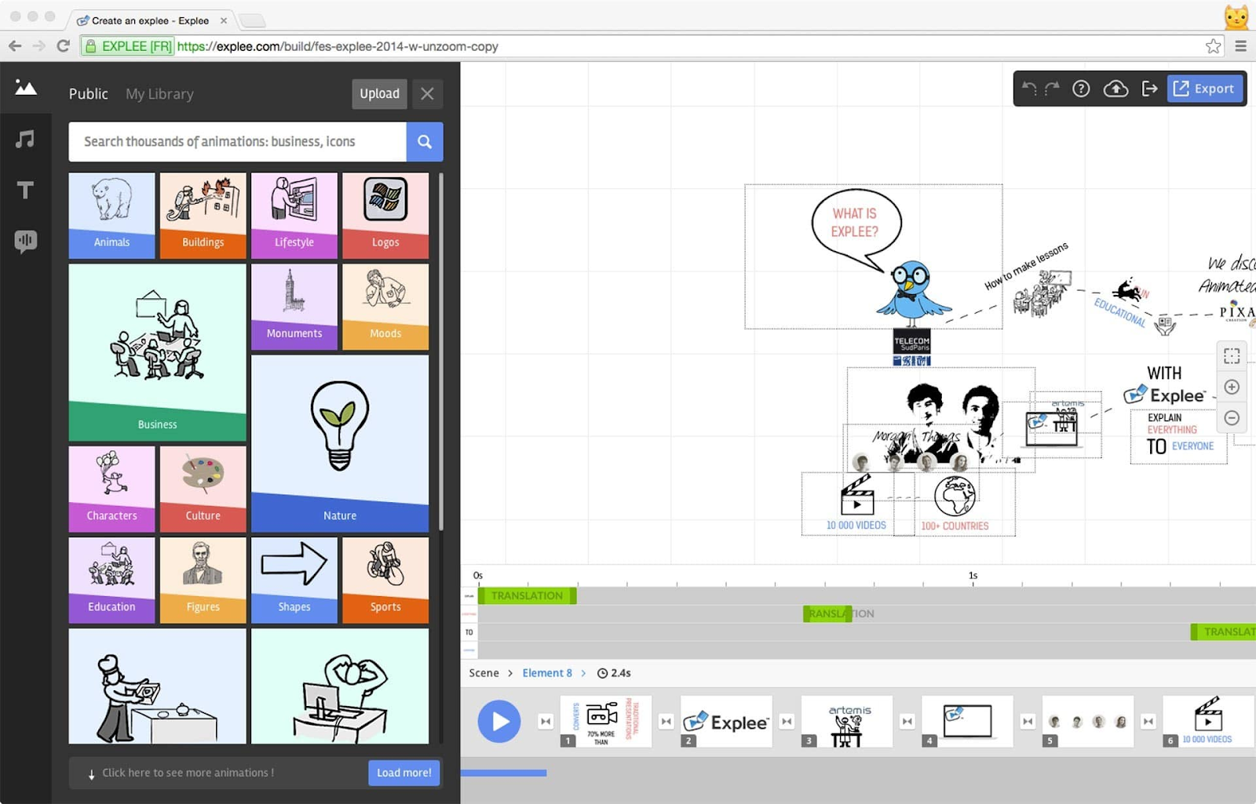Select scene 2 Explee logo thumbnail

[x=726, y=721]
